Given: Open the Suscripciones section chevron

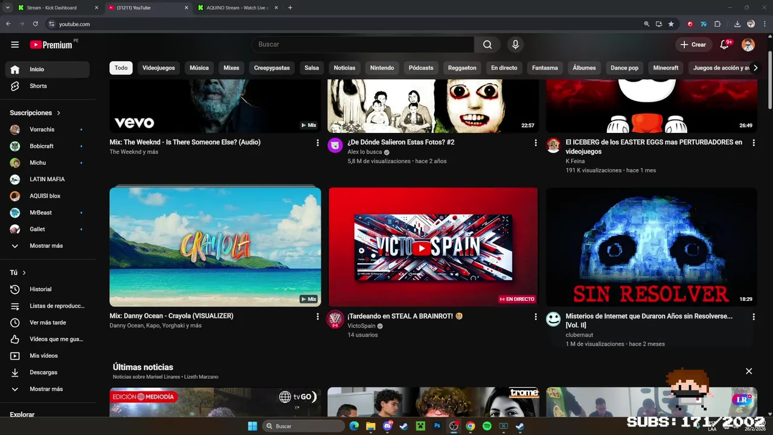Looking at the screenshot, I should point(59,113).
